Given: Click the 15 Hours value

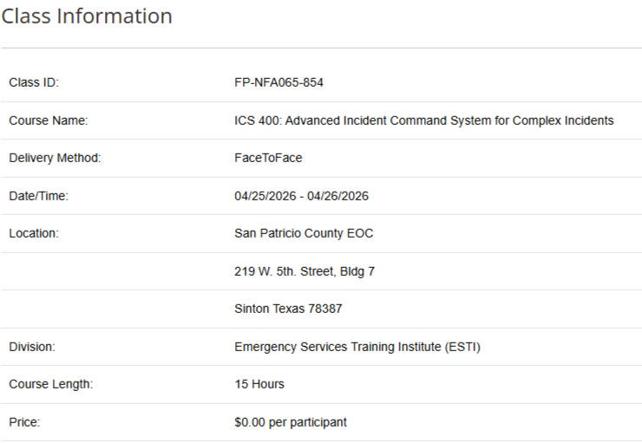Looking at the screenshot, I should click(x=259, y=384).
